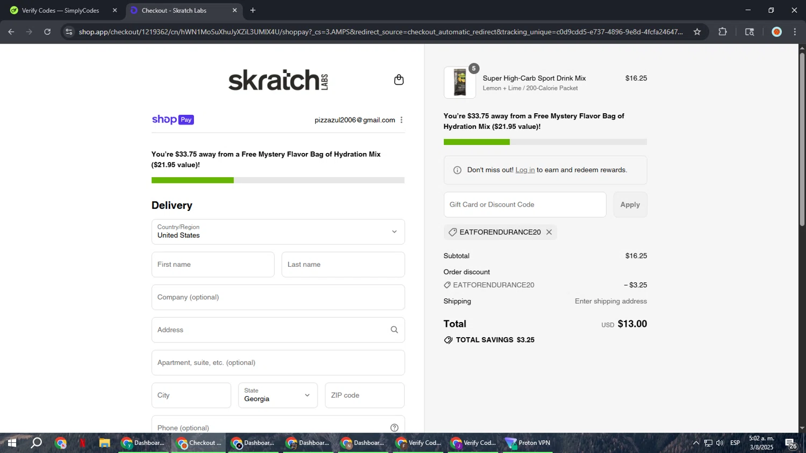Viewport: 806px width, 453px height.
Task: Close the Verify Codes — SimplyCodes tab
Action: click(114, 10)
